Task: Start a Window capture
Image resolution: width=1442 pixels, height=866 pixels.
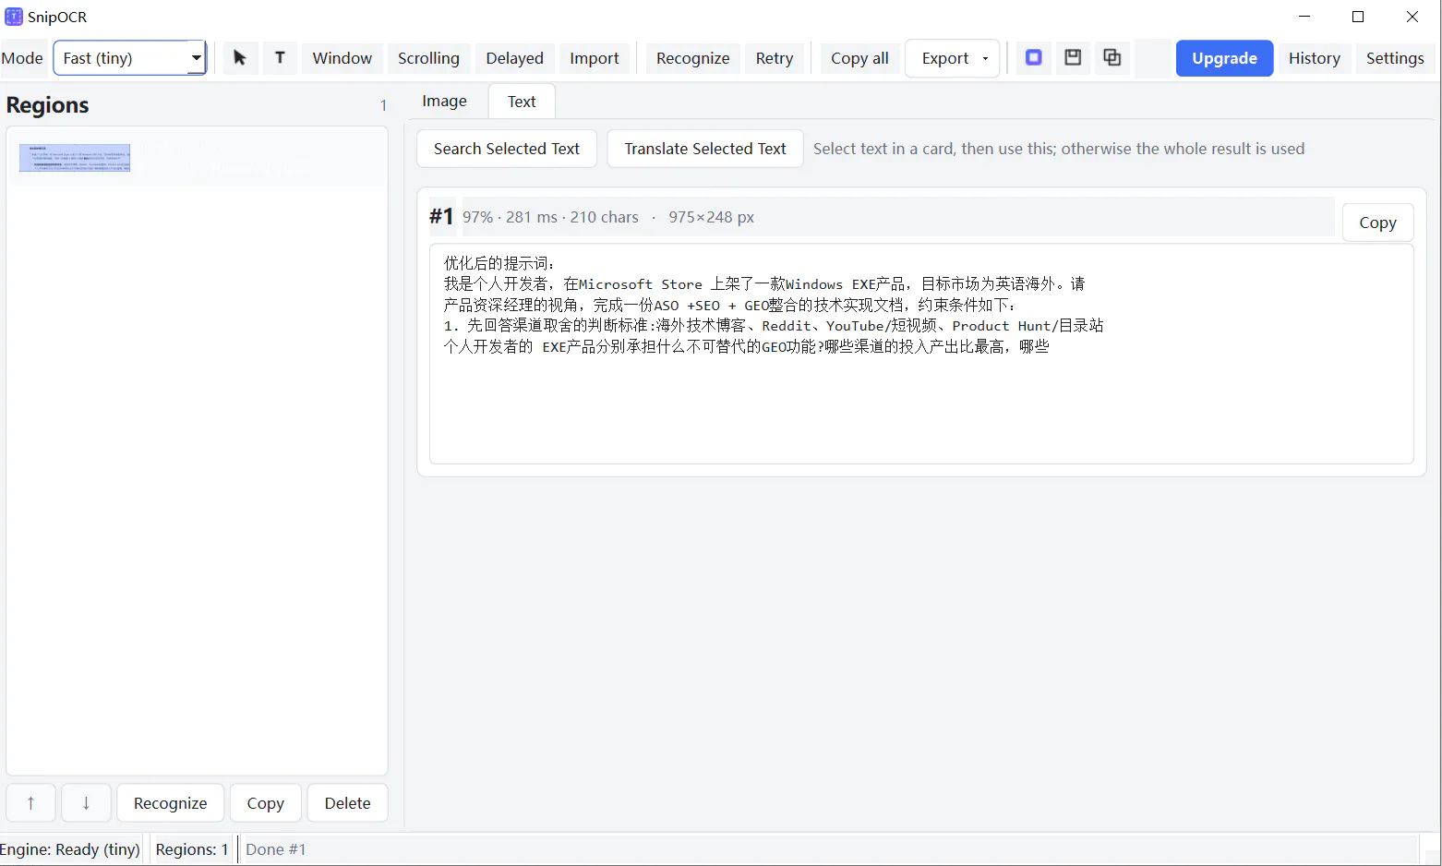Action: pos(342,58)
